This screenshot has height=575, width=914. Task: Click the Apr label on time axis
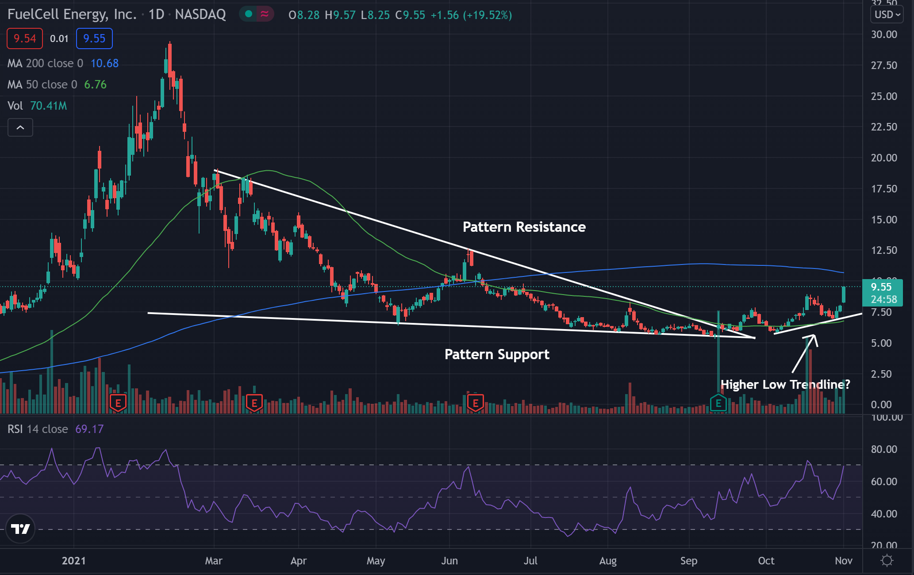(299, 561)
